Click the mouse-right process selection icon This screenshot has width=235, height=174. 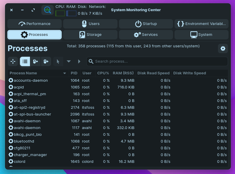(x=46, y=61)
